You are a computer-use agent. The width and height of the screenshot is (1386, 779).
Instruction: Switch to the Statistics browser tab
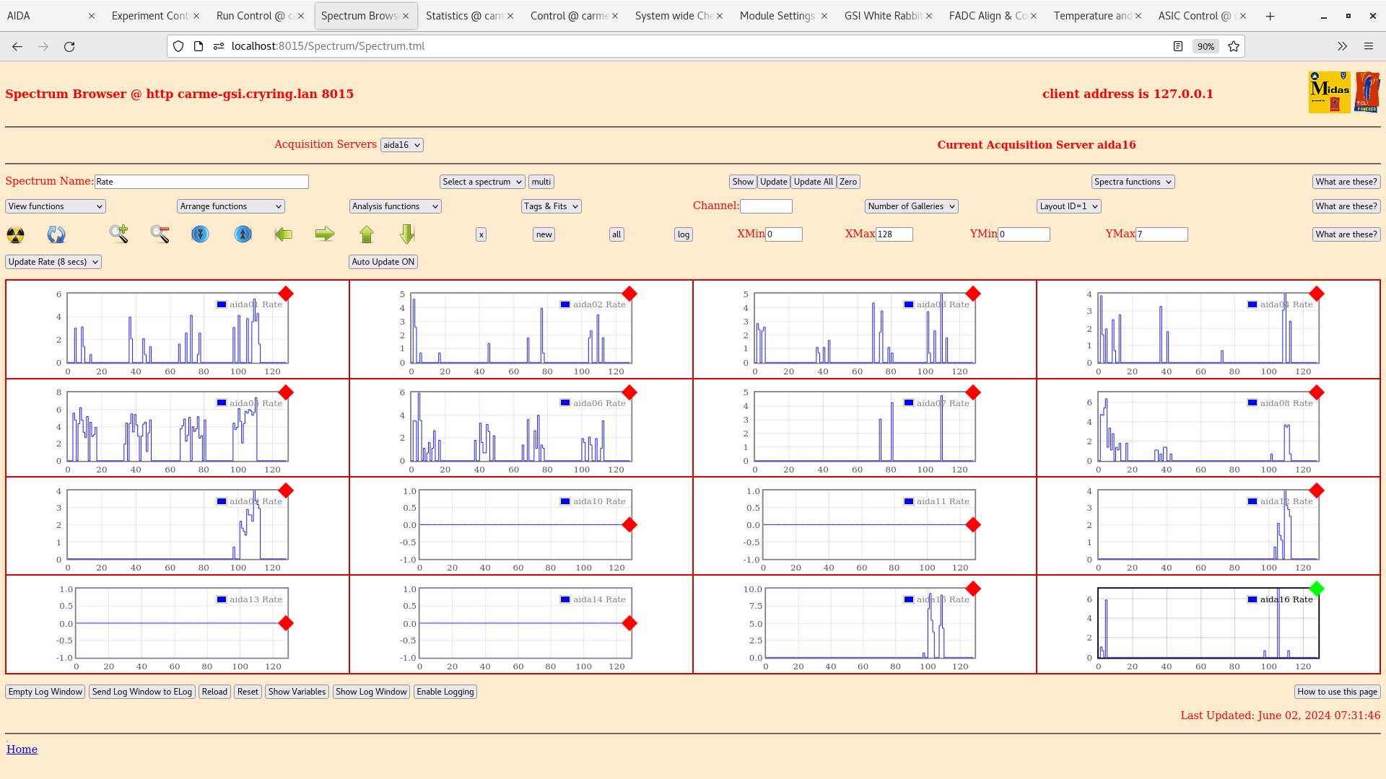click(462, 16)
